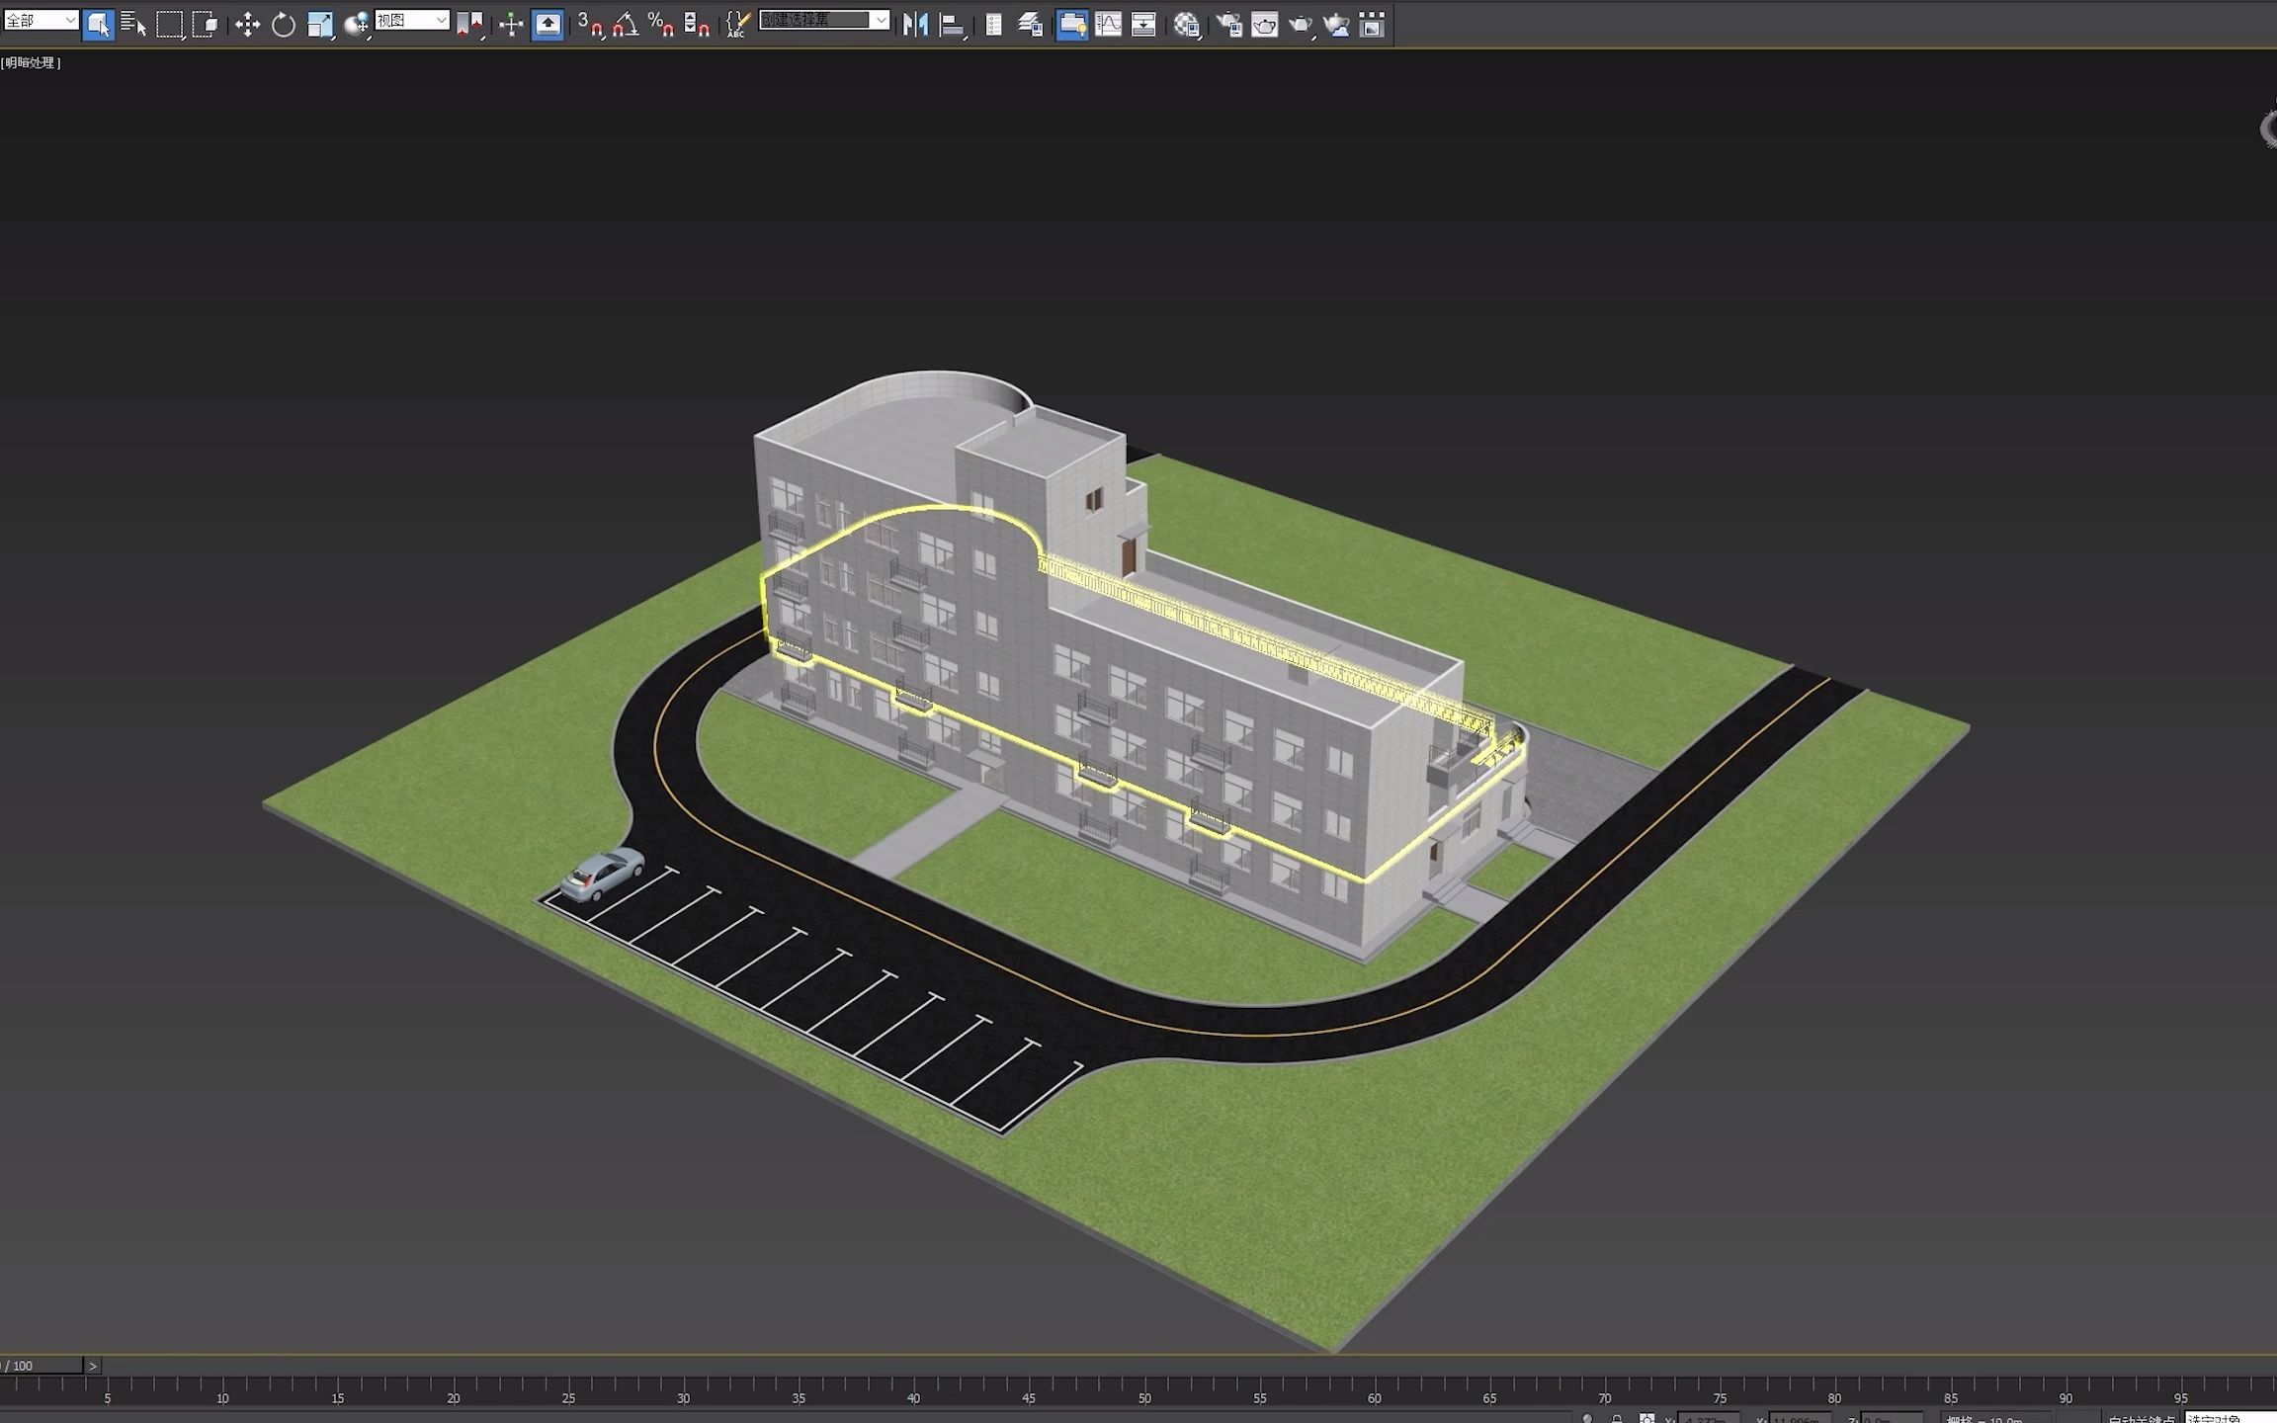Viewport: 2277px width, 1423px height.
Task: Open the Curve Editor
Action: point(1108,25)
